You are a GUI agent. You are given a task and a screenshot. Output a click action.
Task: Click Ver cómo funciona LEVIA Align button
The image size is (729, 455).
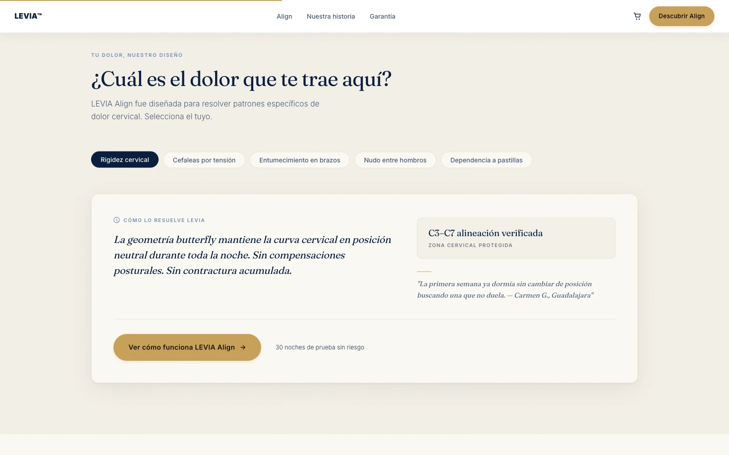[187, 348]
